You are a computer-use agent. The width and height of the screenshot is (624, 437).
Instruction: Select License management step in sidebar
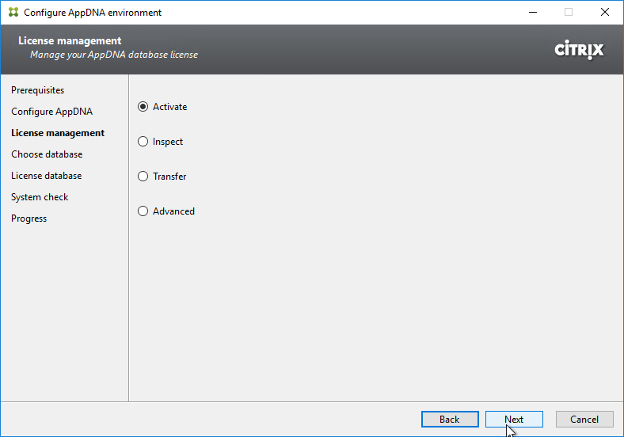coord(58,133)
